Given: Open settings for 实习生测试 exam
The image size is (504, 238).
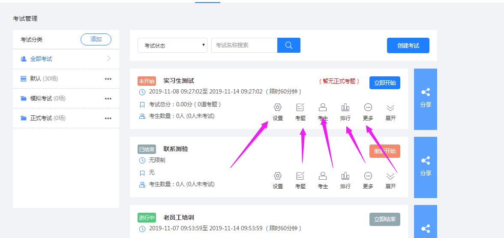Looking at the screenshot, I should tap(278, 111).
